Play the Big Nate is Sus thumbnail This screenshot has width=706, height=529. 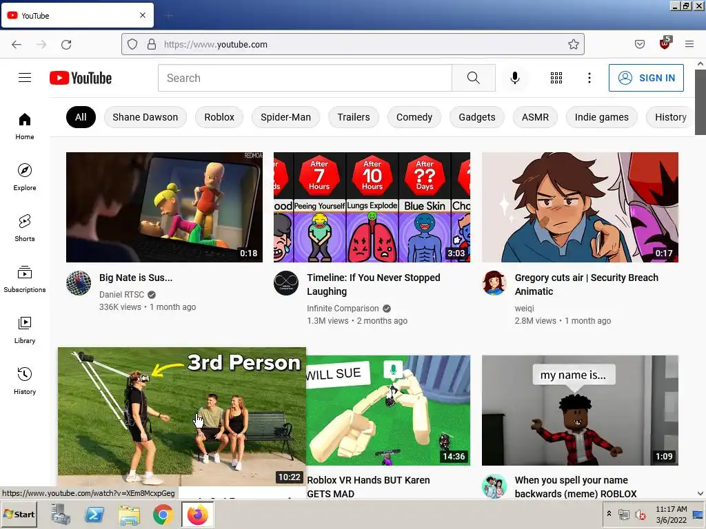164,207
